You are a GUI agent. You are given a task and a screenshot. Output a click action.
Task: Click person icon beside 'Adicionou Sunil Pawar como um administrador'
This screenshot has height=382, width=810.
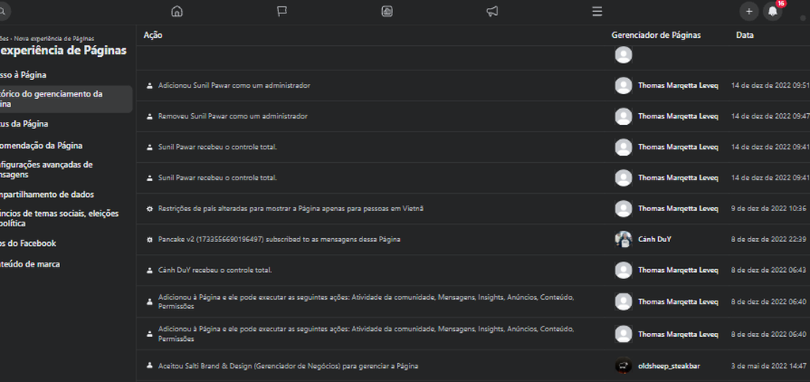click(150, 85)
